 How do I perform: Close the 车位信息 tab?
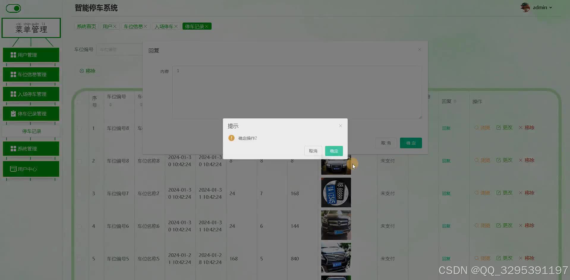(x=145, y=26)
